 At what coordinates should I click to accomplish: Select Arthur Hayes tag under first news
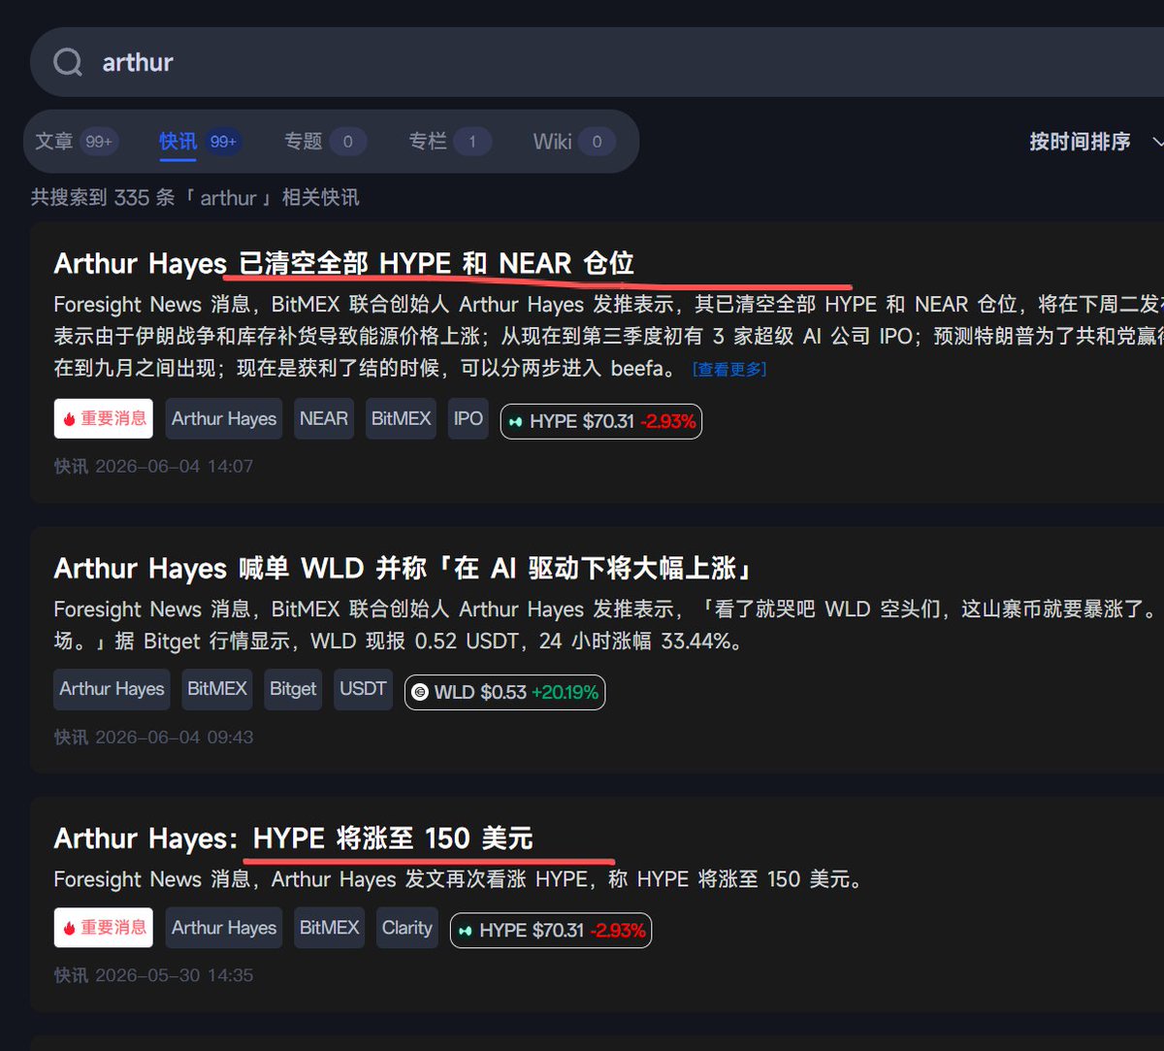click(224, 418)
